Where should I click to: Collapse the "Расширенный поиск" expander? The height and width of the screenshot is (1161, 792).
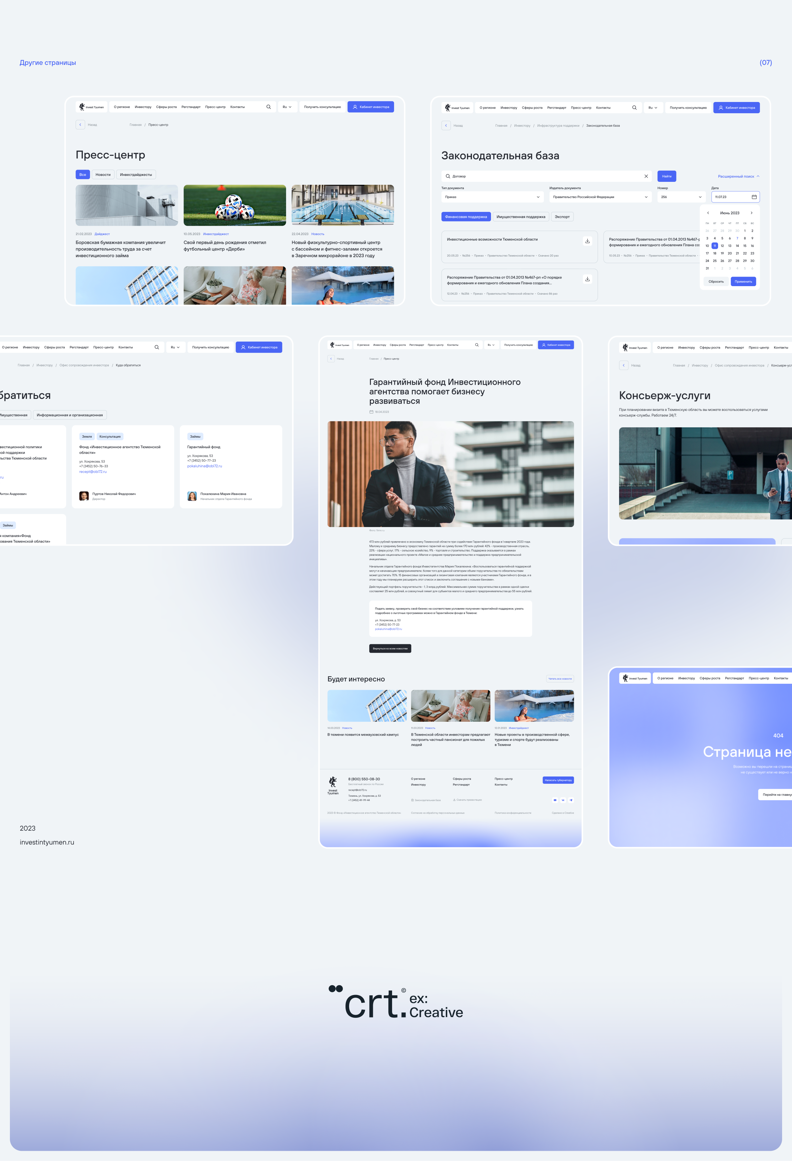point(738,176)
